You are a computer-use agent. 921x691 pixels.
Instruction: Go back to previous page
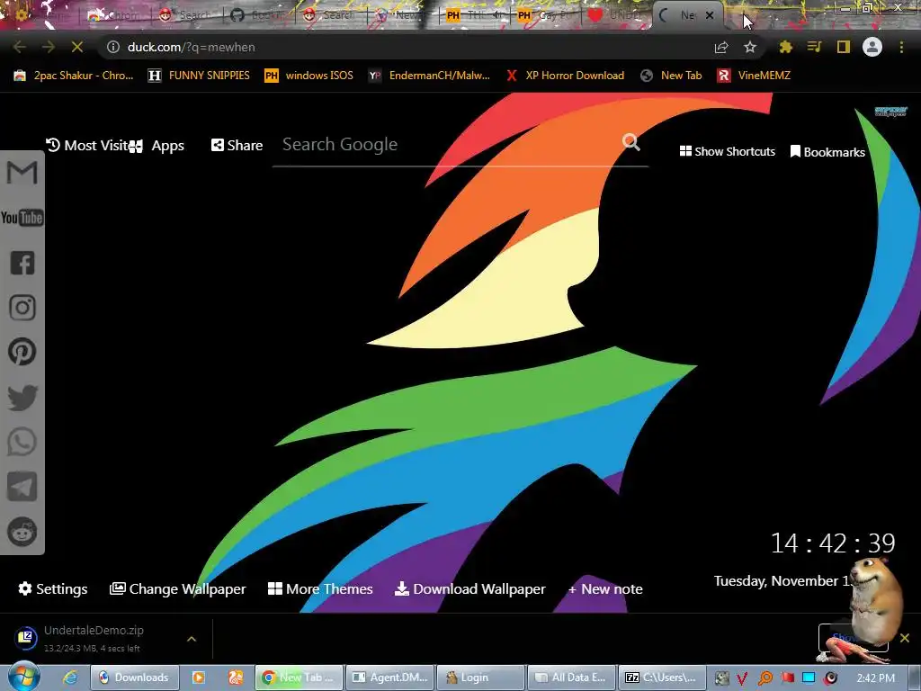[x=20, y=47]
